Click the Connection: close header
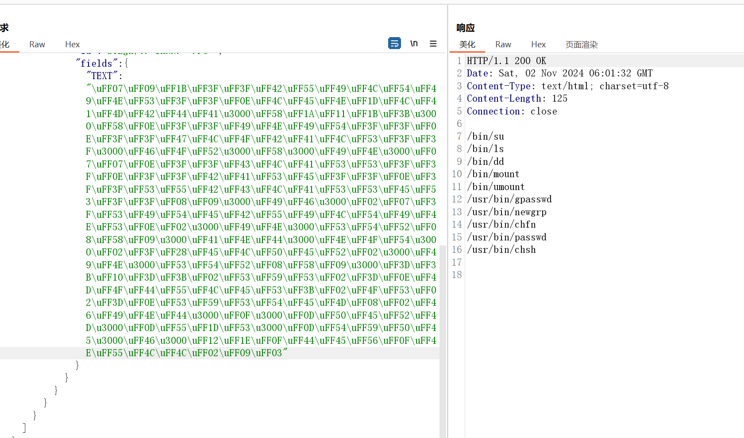This screenshot has width=744, height=438. tap(512, 111)
